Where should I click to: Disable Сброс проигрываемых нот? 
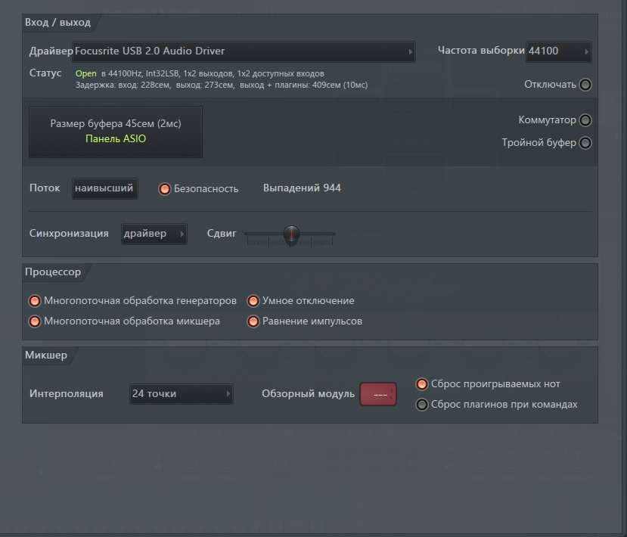point(422,384)
